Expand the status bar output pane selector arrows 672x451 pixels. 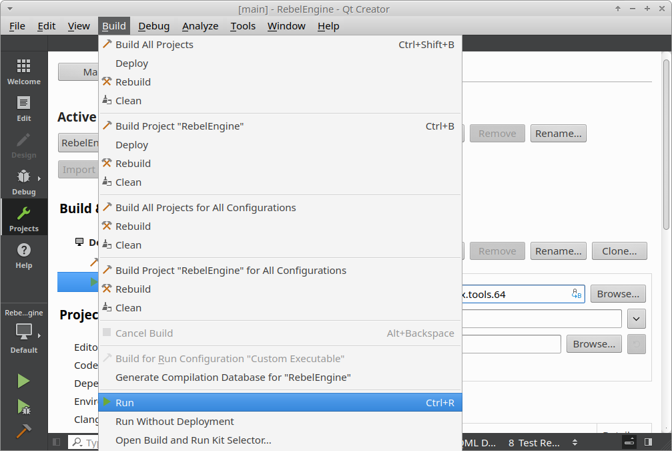[x=575, y=442]
